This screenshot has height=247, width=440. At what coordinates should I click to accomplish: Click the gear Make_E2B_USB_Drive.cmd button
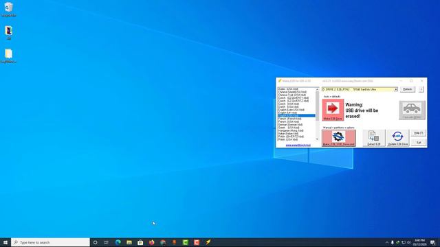338,138
